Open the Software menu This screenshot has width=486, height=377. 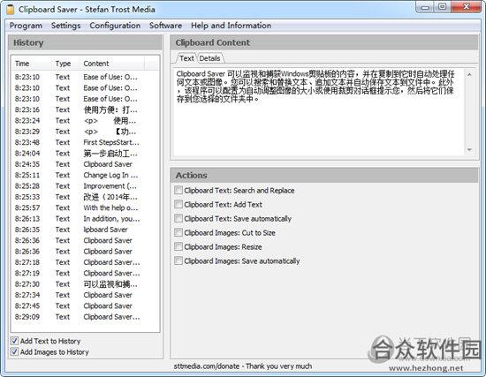tap(165, 26)
